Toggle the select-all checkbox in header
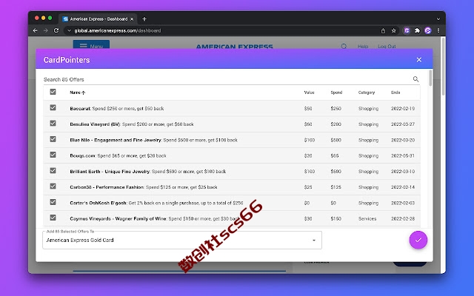This screenshot has height=296, width=474. (53, 92)
